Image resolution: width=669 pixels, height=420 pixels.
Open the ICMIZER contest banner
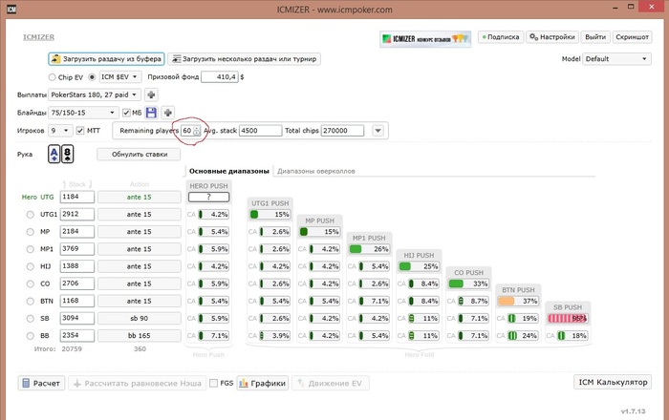(425, 39)
